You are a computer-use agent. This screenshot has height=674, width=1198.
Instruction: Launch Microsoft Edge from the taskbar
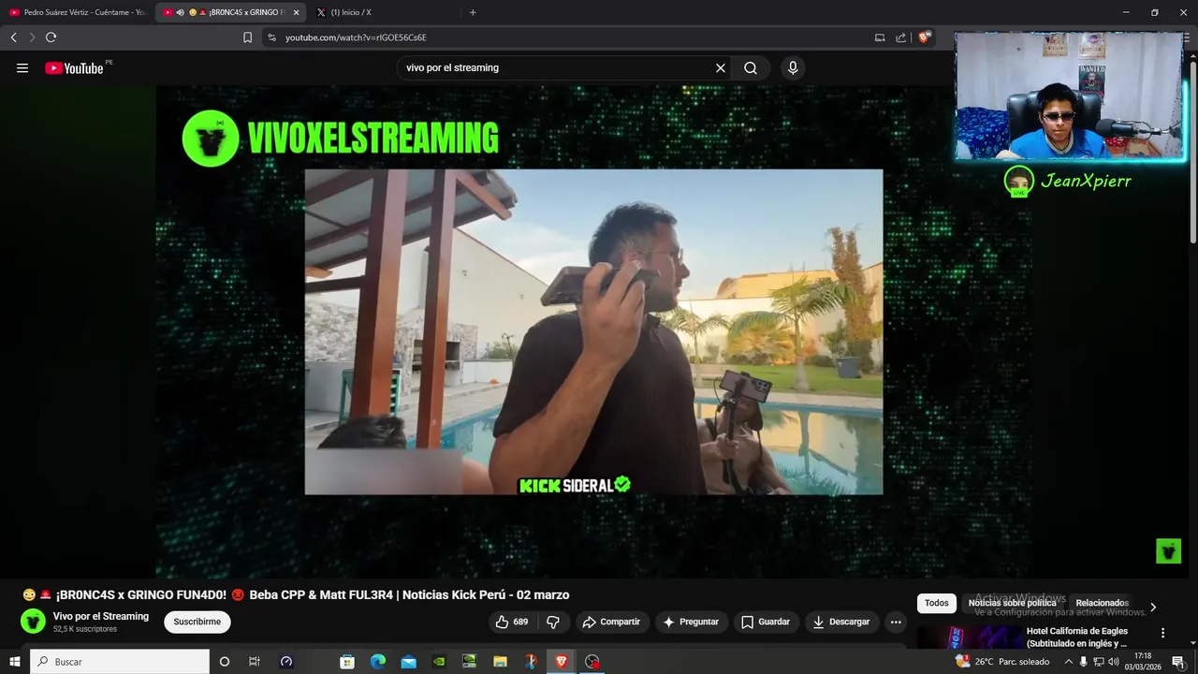coord(378,662)
